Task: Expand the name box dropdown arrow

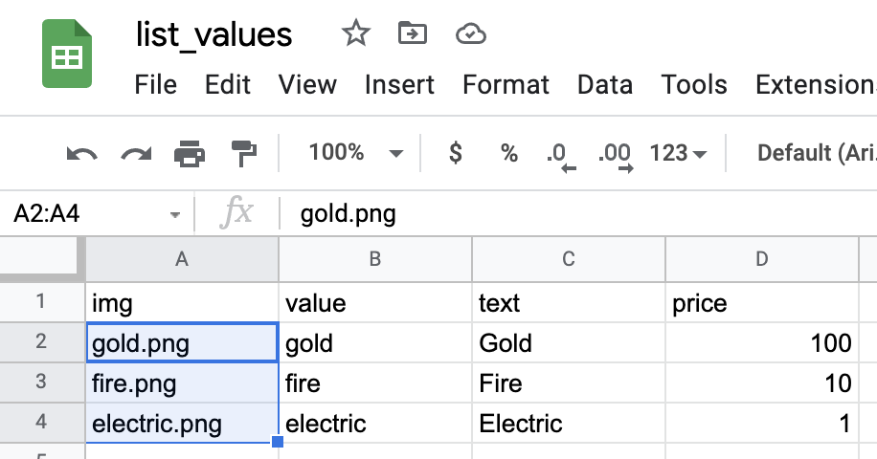Action: pyautogui.click(x=174, y=214)
